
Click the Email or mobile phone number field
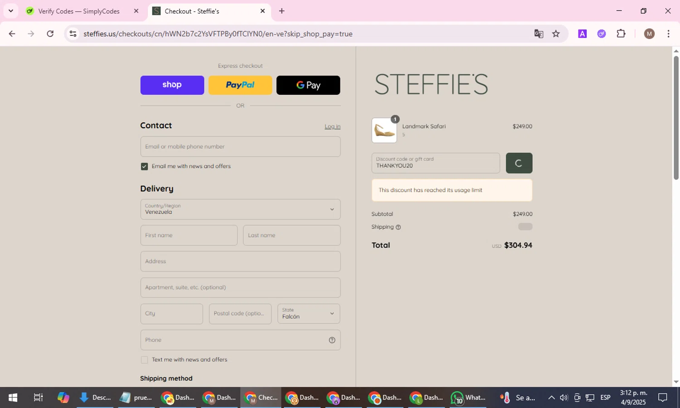point(240,147)
